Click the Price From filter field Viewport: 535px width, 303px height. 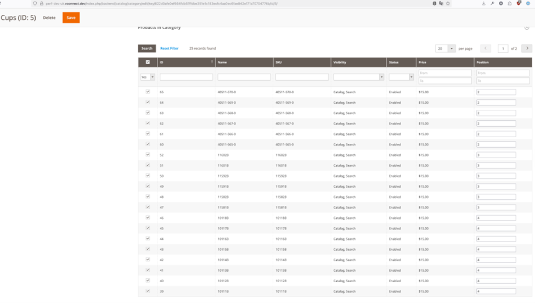445,73
